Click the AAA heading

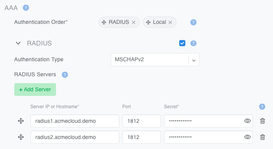(11, 8)
